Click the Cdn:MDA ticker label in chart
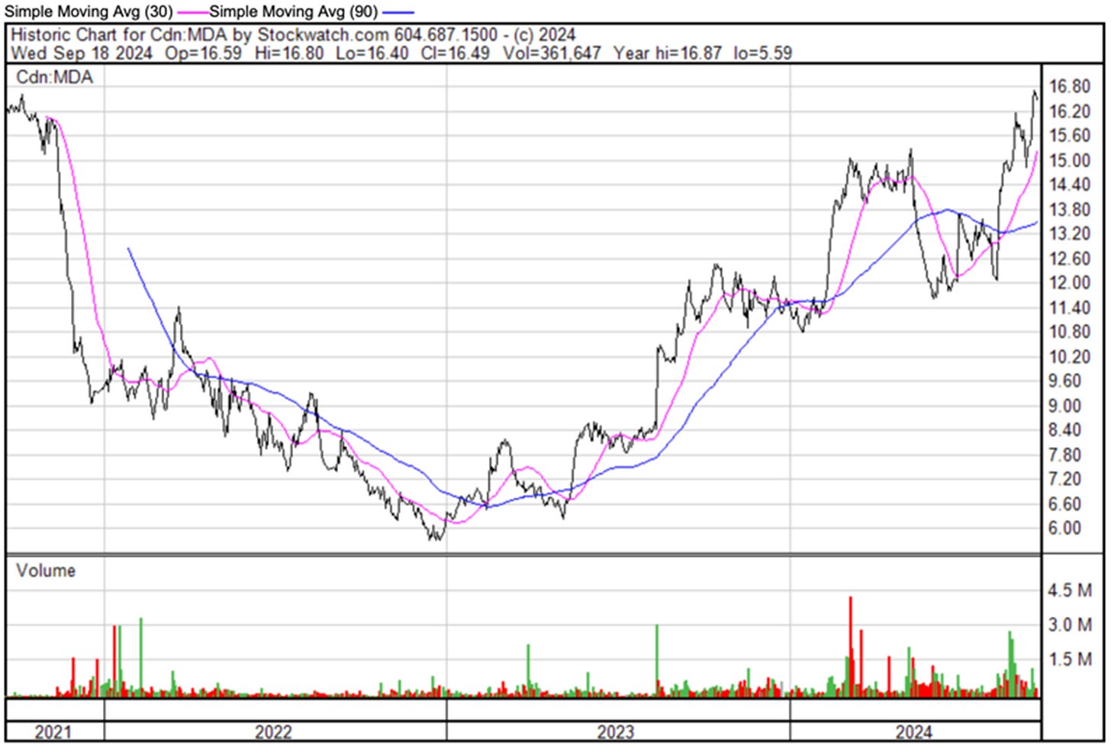This screenshot has height=746, width=1111. point(54,77)
